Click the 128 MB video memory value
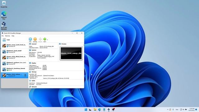Screen dimensions: 199x112 [44, 65]
